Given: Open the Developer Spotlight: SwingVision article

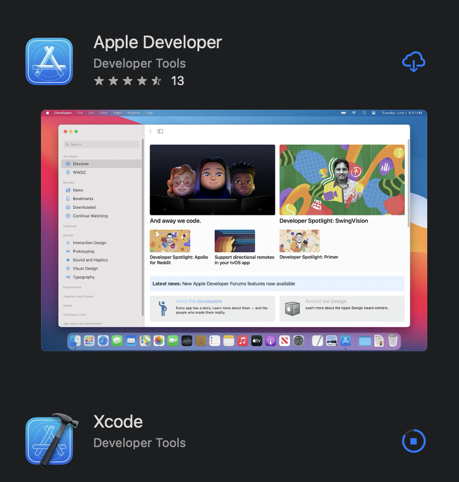Looking at the screenshot, I should 342,180.
